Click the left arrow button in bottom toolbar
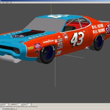110x110 pixels. 1,104
